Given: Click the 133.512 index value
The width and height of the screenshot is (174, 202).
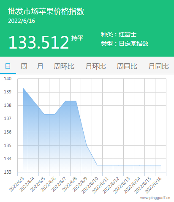Looking at the screenshot, I should click(39, 42).
